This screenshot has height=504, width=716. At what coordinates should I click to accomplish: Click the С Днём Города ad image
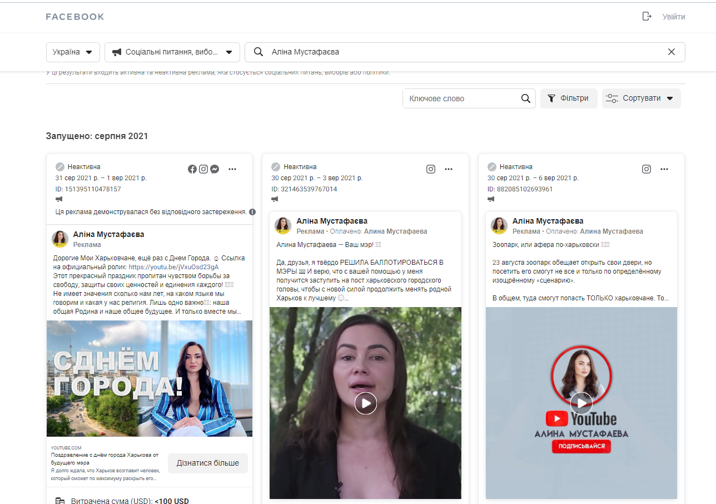pos(149,378)
